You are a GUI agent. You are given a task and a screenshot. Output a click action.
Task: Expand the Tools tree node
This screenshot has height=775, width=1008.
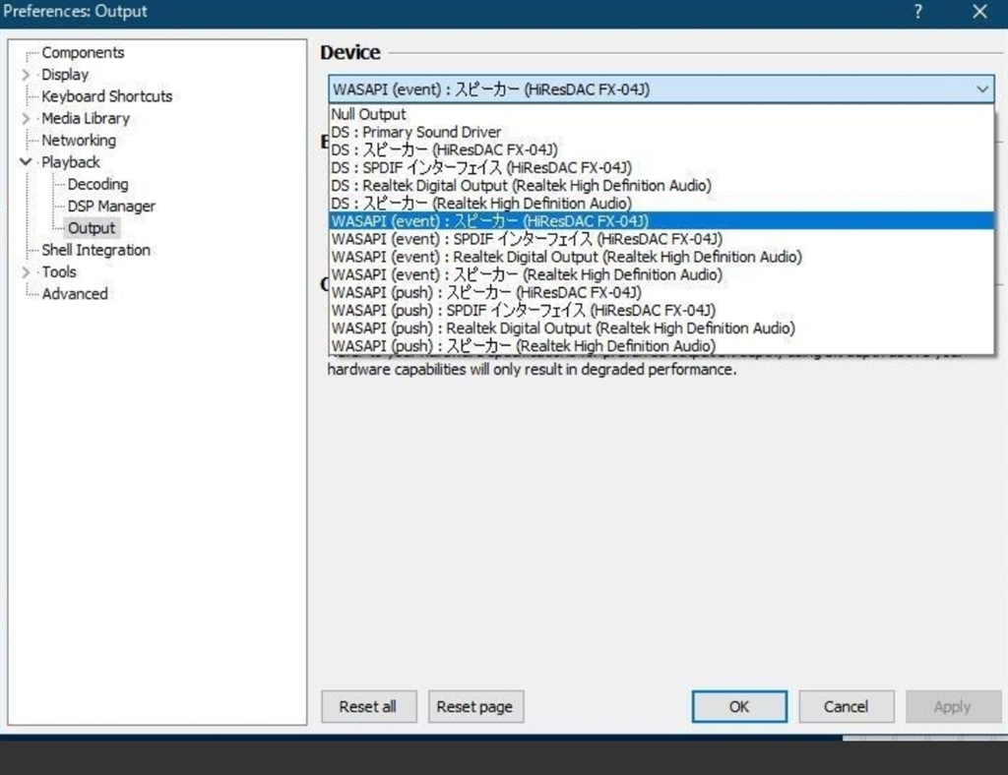pyautogui.click(x=25, y=271)
